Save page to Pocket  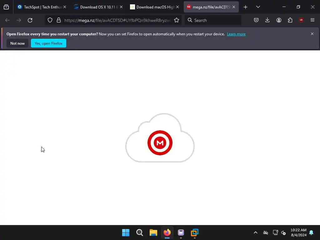click(256, 20)
